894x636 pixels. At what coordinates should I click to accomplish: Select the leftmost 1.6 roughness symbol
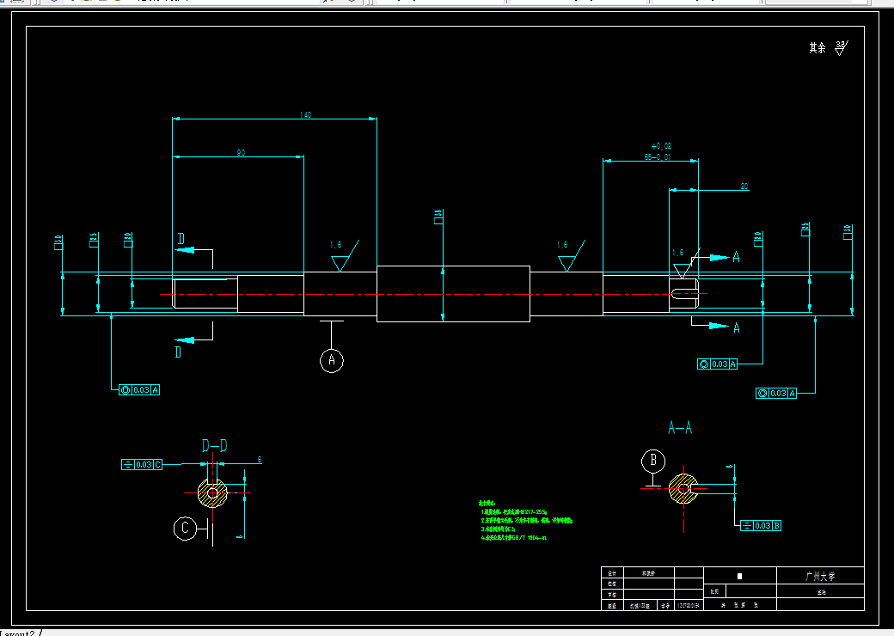click(345, 255)
